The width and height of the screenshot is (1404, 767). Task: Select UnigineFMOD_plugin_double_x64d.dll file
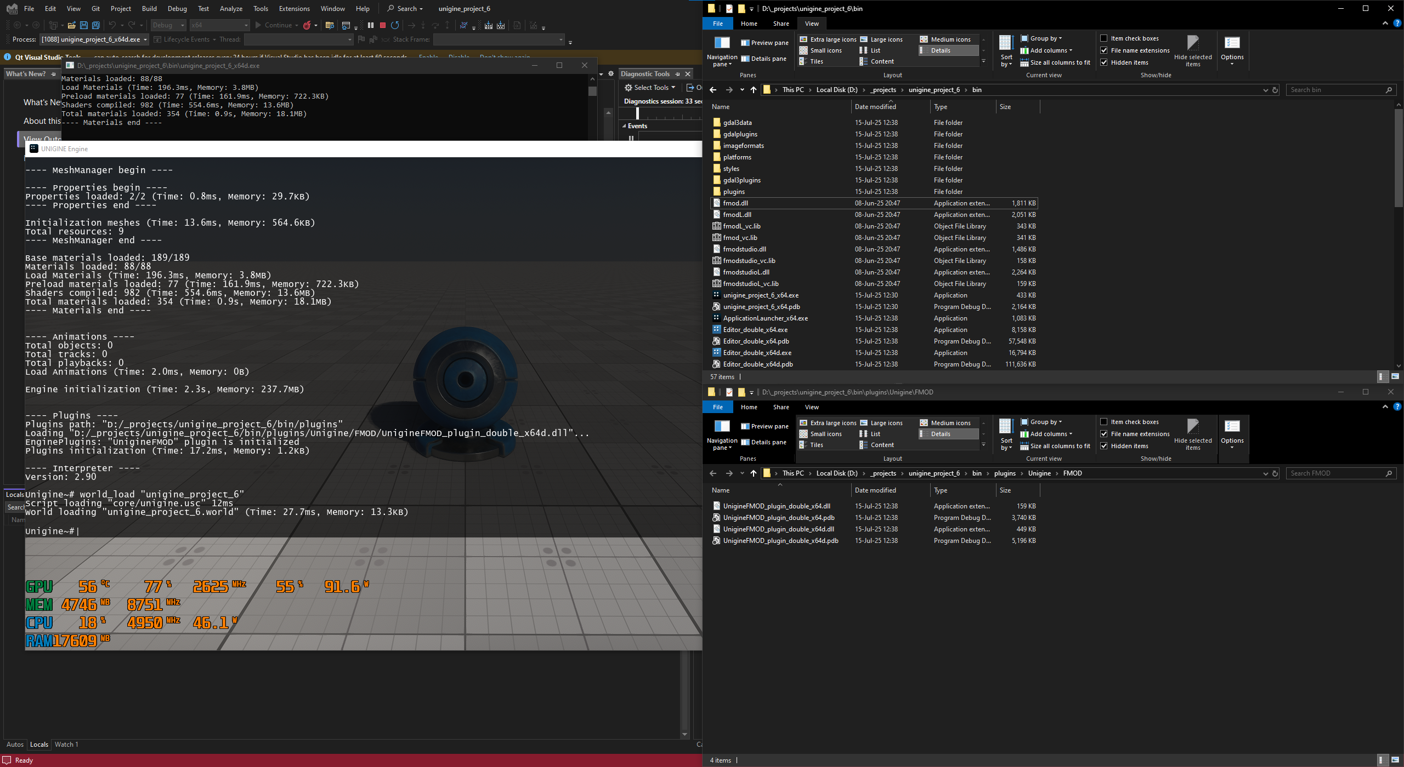click(x=778, y=529)
